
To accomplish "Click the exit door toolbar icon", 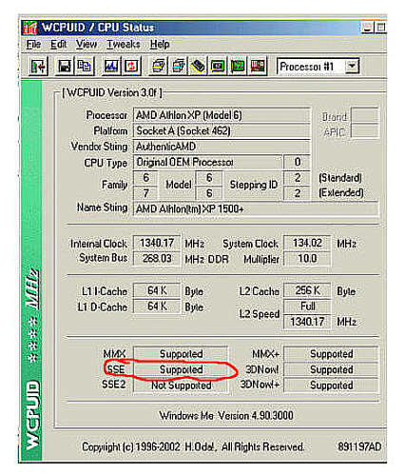I will [x=38, y=66].
